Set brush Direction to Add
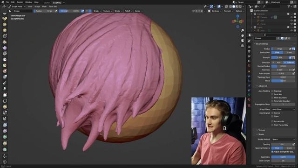This screenshot has width=298, height=168. pyautogui.click(x=277, y=63)
